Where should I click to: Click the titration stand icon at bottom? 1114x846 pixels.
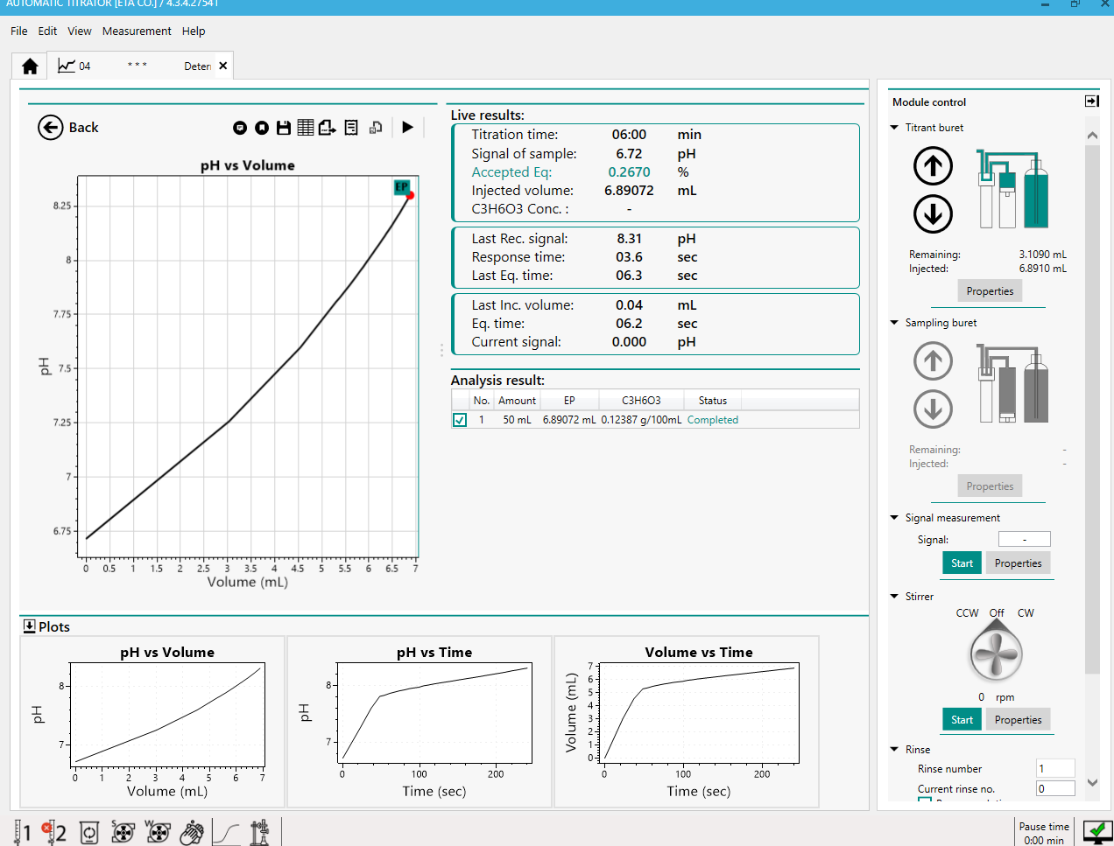point(259,832)
